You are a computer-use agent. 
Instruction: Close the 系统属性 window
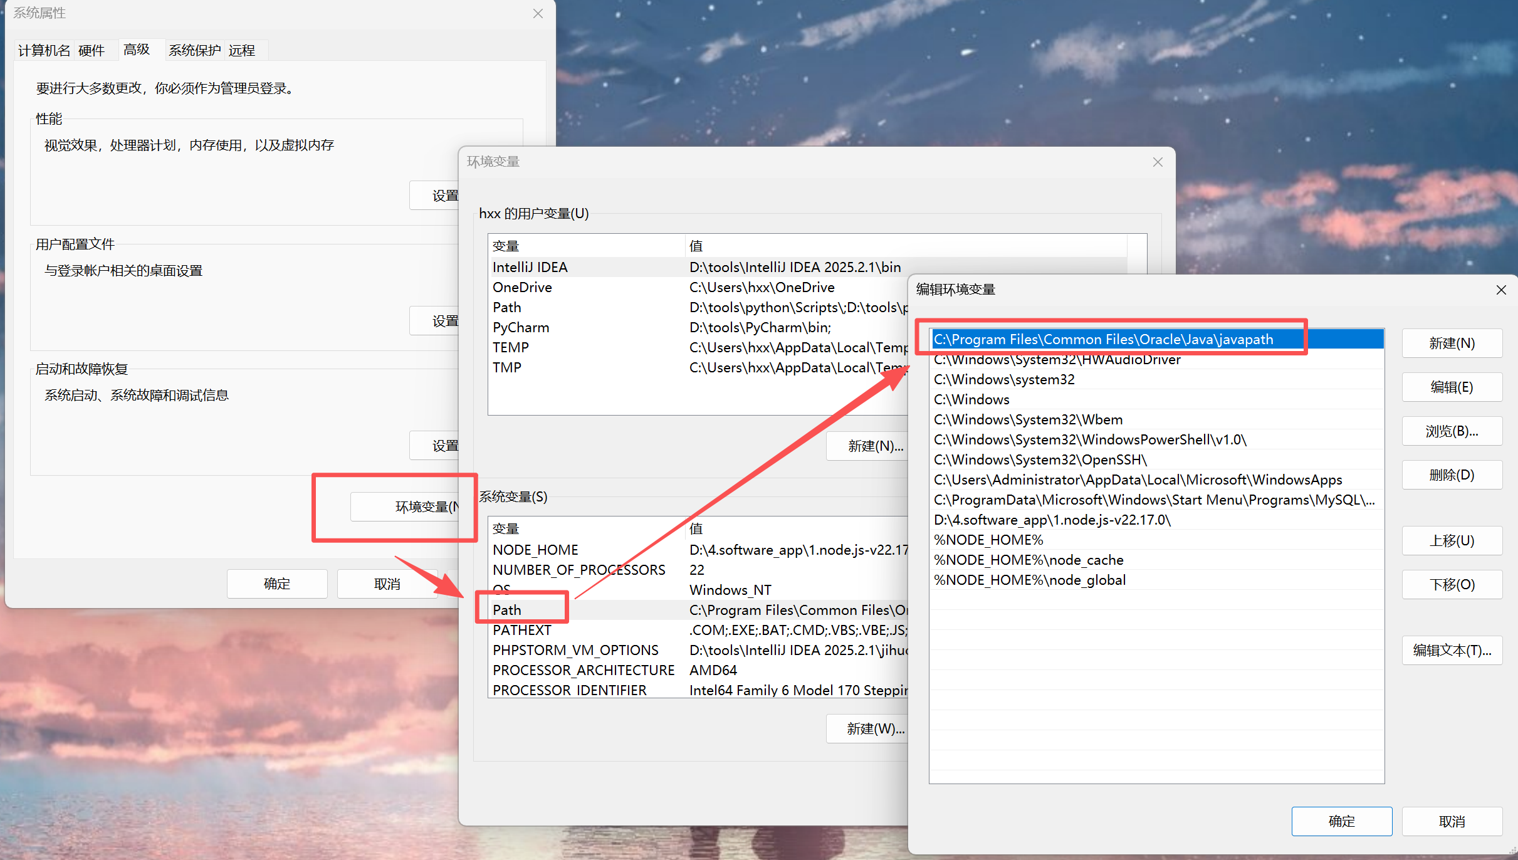[x=538, y=13]
